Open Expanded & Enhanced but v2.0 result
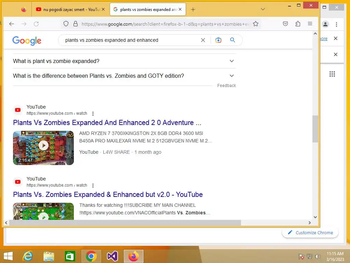 coord(108,195)
